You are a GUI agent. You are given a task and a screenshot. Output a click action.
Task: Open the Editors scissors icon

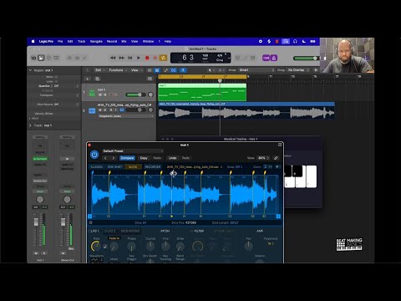coord(85,58)
